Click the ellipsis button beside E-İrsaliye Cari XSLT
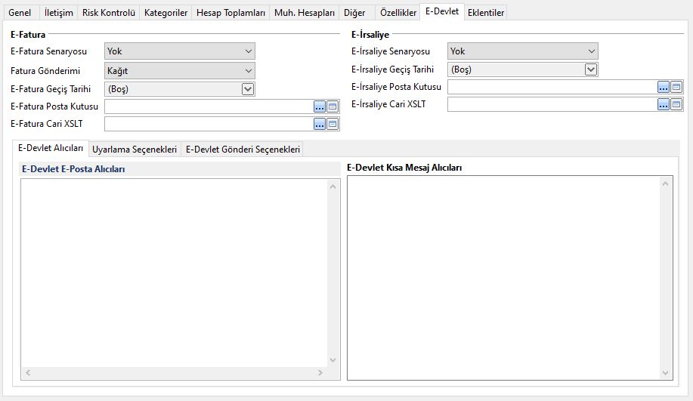Image resolution: width=693 pixels, height=401 pixels. pos(663,104)
